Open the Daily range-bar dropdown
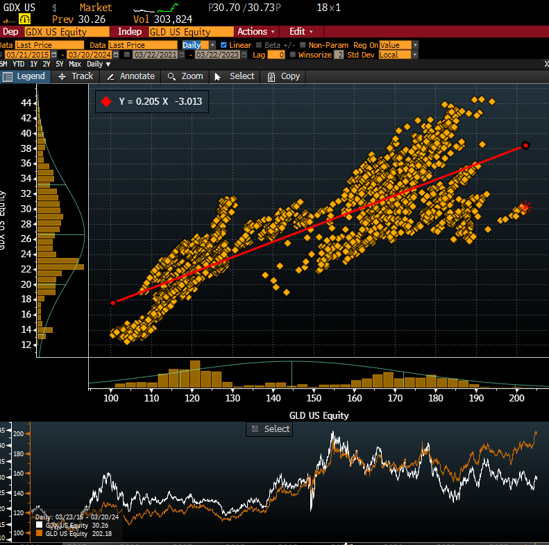Viewport: 549px width, 545px height. pyautogui.click(x=99, y=64)
